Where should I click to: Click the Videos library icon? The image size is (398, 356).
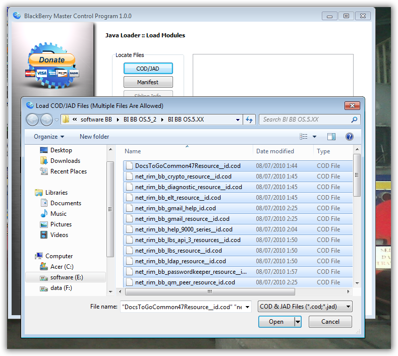pyautogui.click(x=44, y=235)
